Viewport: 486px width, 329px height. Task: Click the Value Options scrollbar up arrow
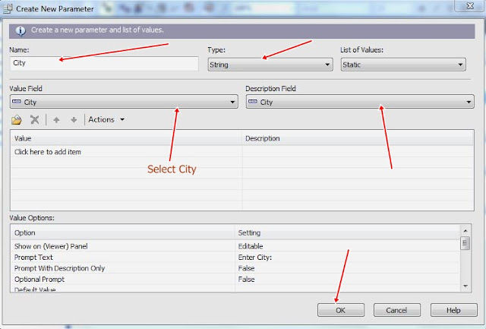point(465,231)
